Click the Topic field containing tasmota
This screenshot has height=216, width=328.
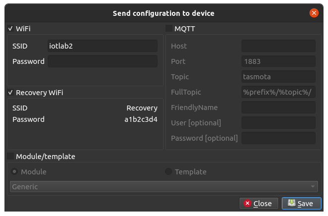(x=278, y=77)
